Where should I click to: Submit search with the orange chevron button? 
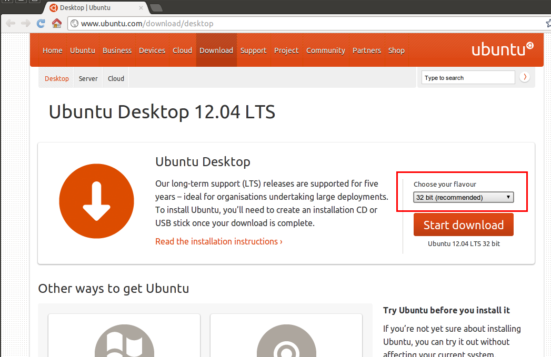[525, 77]
